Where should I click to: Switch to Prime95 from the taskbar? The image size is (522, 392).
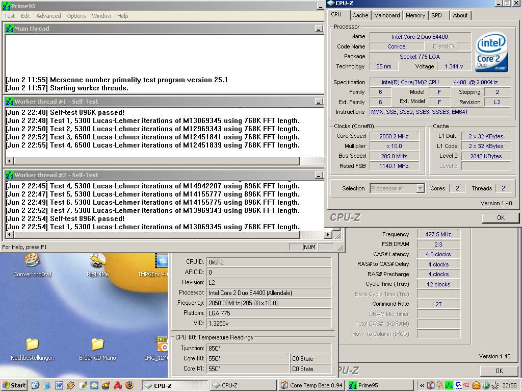coord(380,386)
